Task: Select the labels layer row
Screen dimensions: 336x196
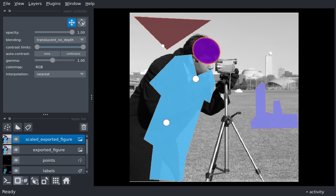Action: (x=49, y=171)
